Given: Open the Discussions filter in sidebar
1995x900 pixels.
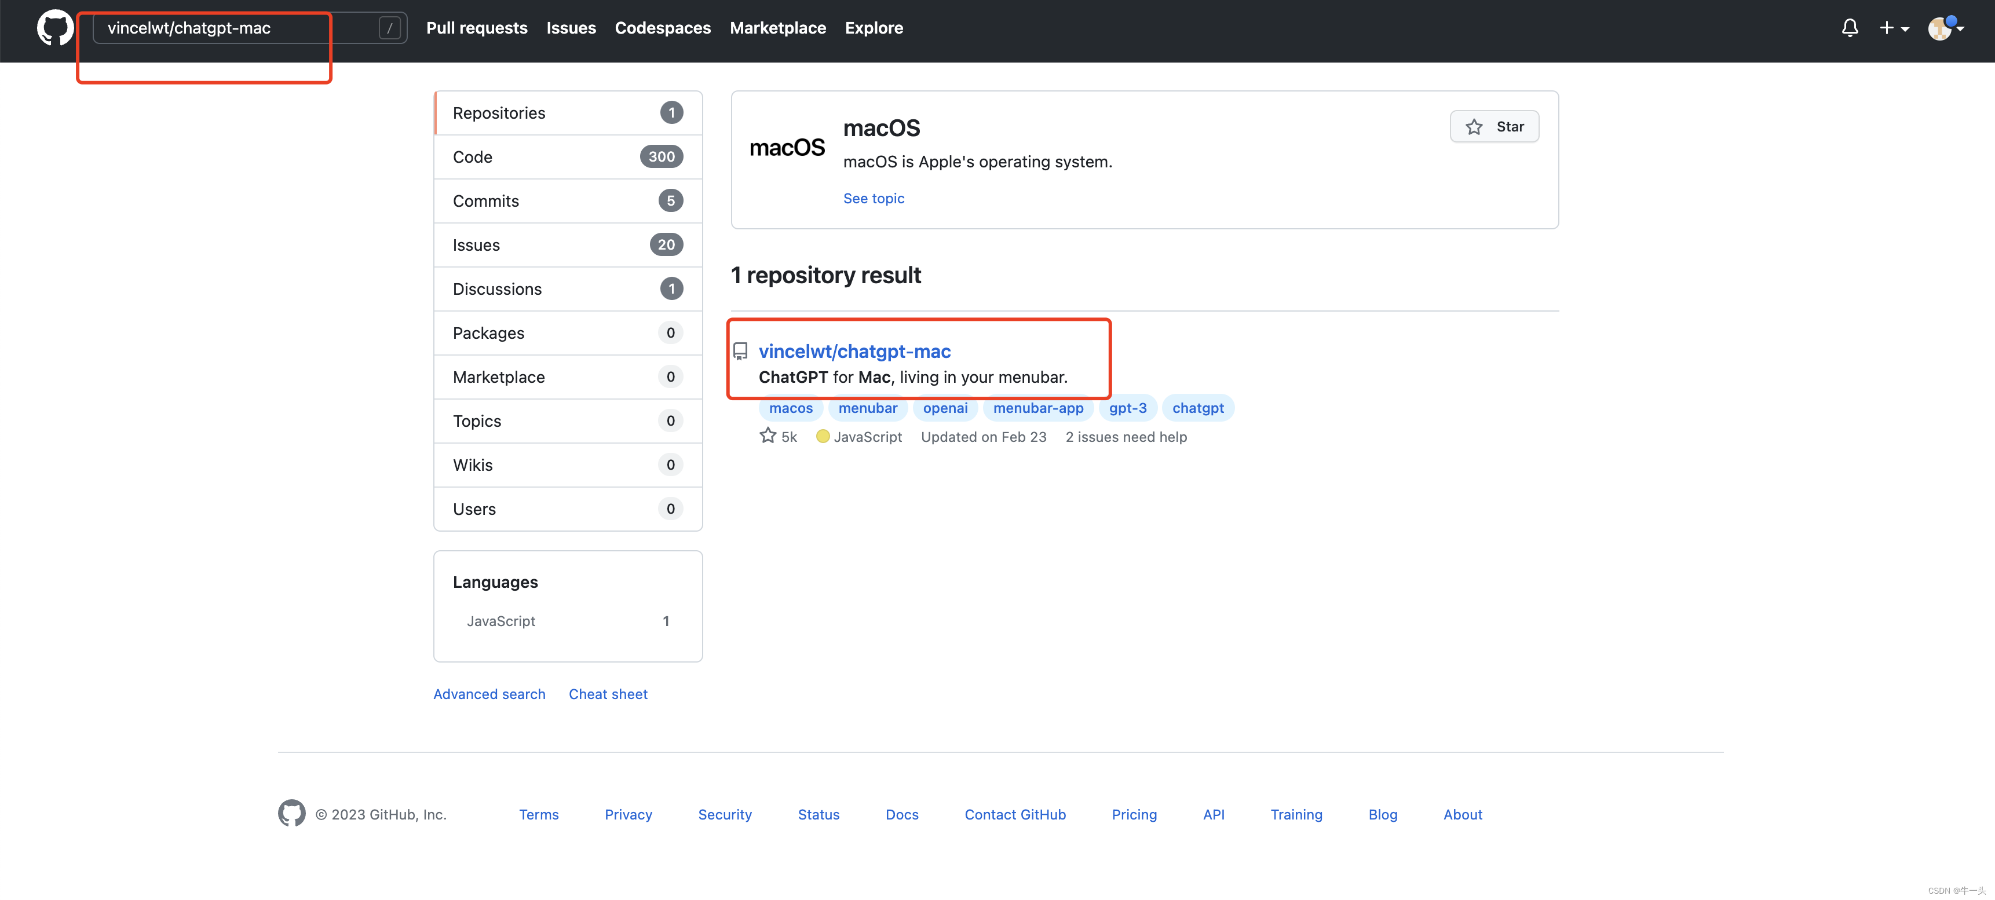Looking at the screenshot, I should [x=568, y=287].
